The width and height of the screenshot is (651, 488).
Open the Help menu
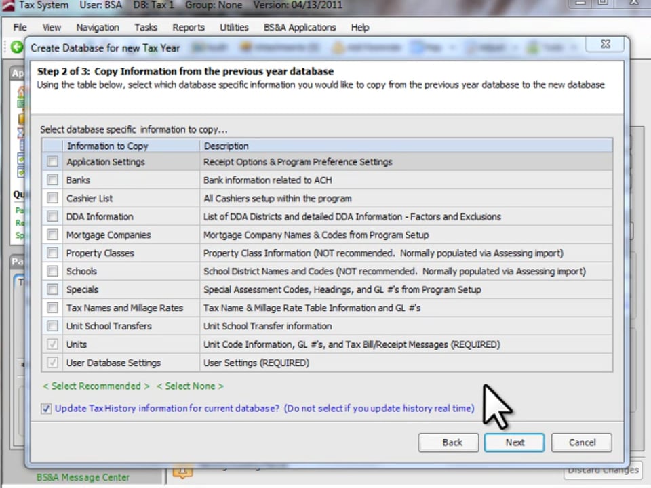point(360,27)
